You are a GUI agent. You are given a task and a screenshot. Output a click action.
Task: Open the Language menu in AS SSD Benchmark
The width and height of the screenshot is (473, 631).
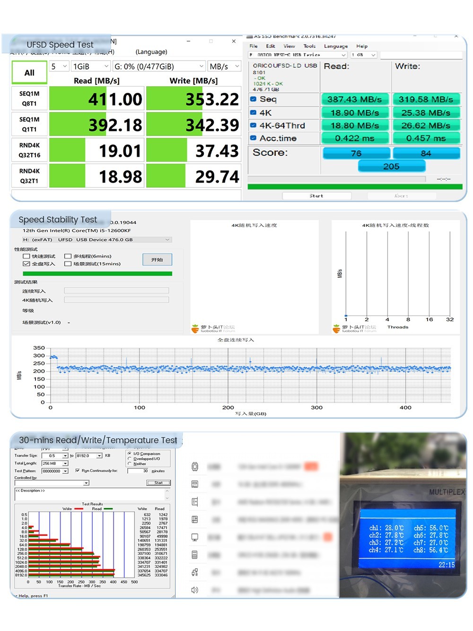pos(335,46)
